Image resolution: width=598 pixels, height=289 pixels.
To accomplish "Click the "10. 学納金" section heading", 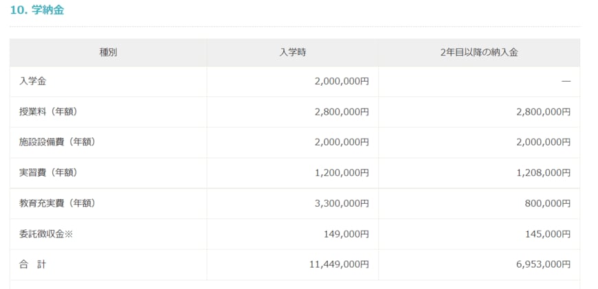I will point(37,10).
